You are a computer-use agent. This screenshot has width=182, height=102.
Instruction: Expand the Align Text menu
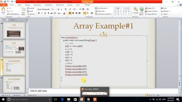click(x=100, y=11)
